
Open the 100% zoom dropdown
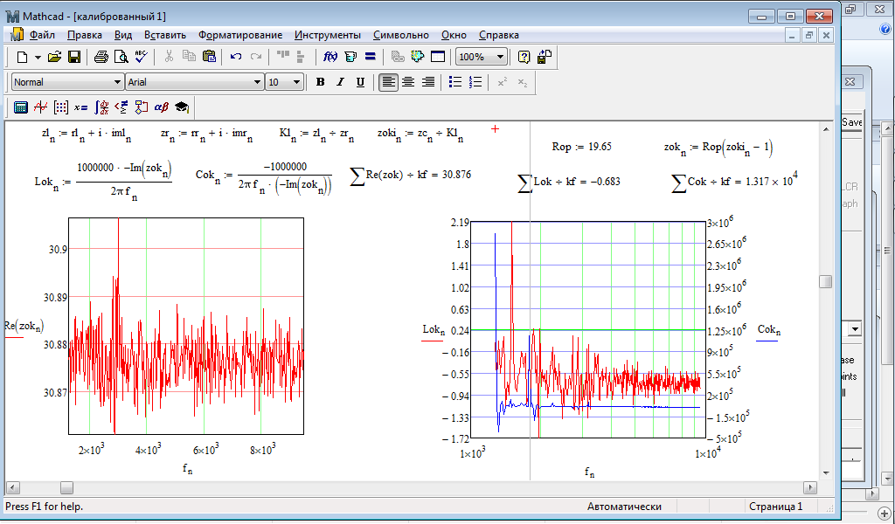pyautogui.click(x=500, y=57)
